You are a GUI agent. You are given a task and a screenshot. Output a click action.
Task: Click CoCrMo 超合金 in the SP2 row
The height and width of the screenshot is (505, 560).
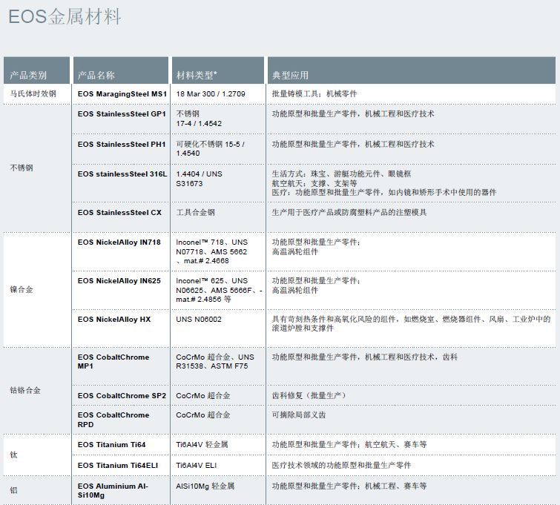[x=202, y=396]
